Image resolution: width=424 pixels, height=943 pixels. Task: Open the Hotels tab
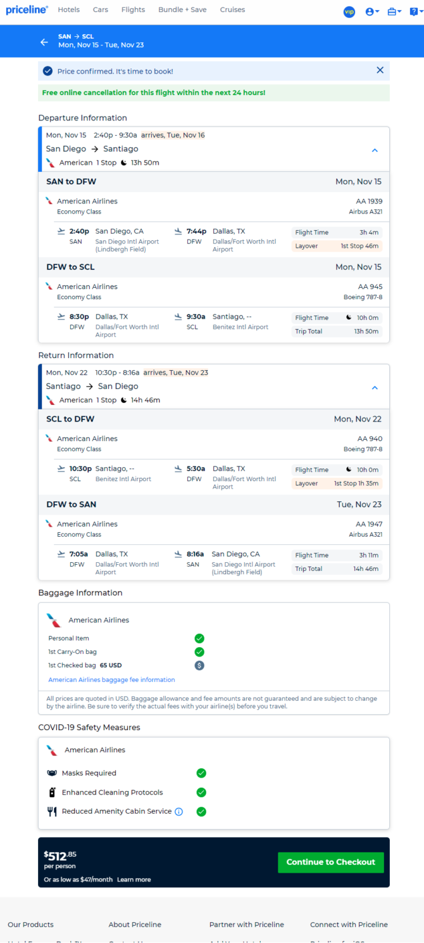click(68, 10)
